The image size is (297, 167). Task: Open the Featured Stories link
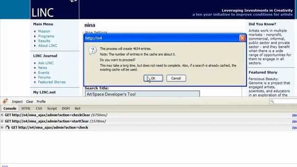(x=52, y=82)
